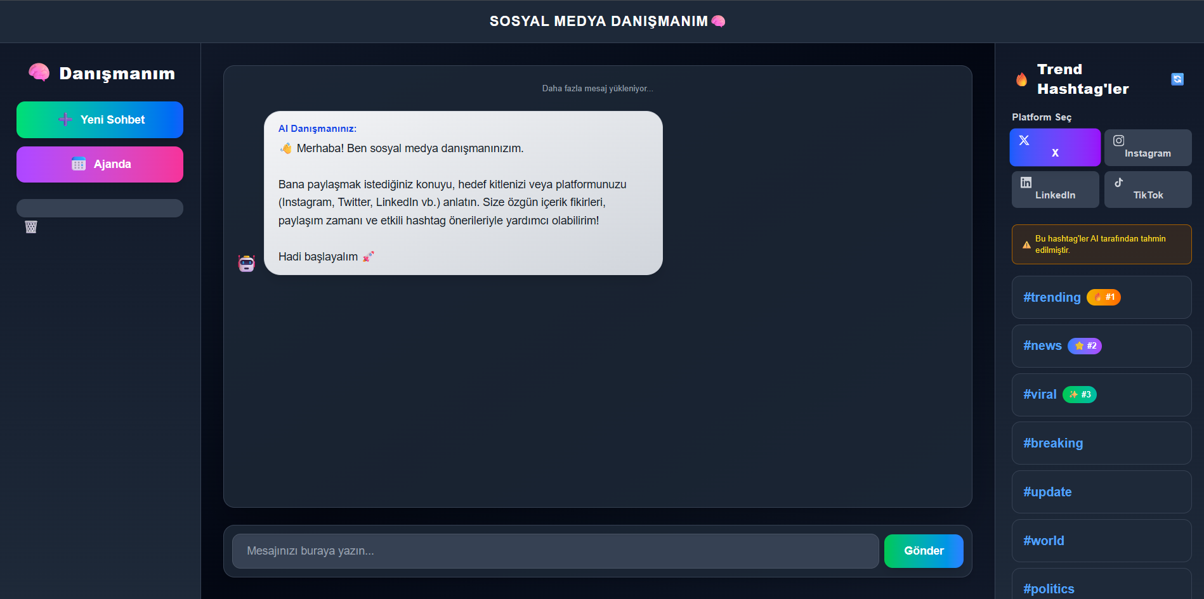
Task: Click the 'Platform Seç' label
Action: point(1042,117)
